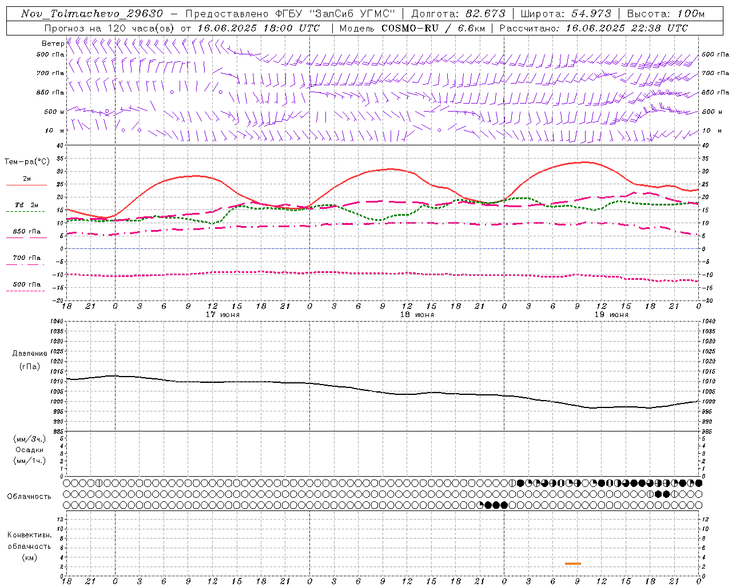Screen dimensions: 732x586
Task: Click the dotted line sample under 500 гПа legend
Action: 26,291
